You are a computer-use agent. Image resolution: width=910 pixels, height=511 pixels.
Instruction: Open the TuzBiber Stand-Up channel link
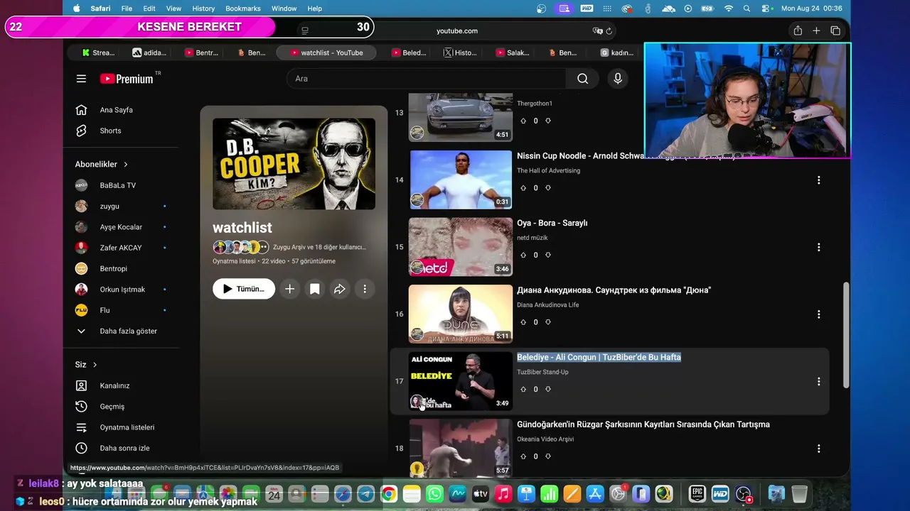click(542, 372)
